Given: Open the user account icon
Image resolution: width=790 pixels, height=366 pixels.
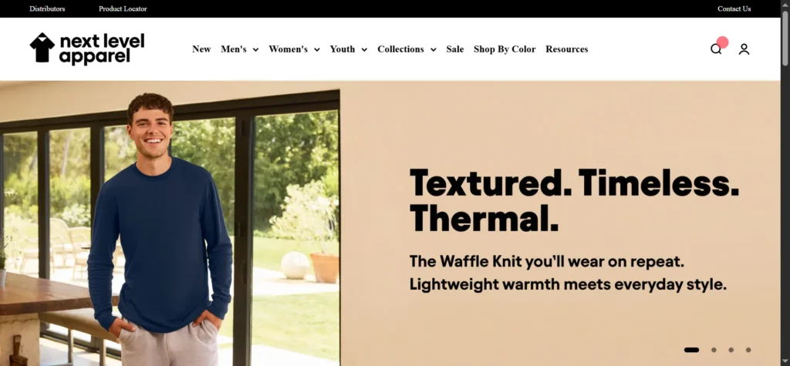Looking at the screenshot, I should click(x=744, y=49).
